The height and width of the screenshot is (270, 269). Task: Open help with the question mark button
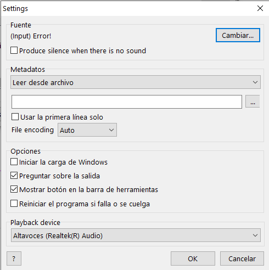(14, 258)
